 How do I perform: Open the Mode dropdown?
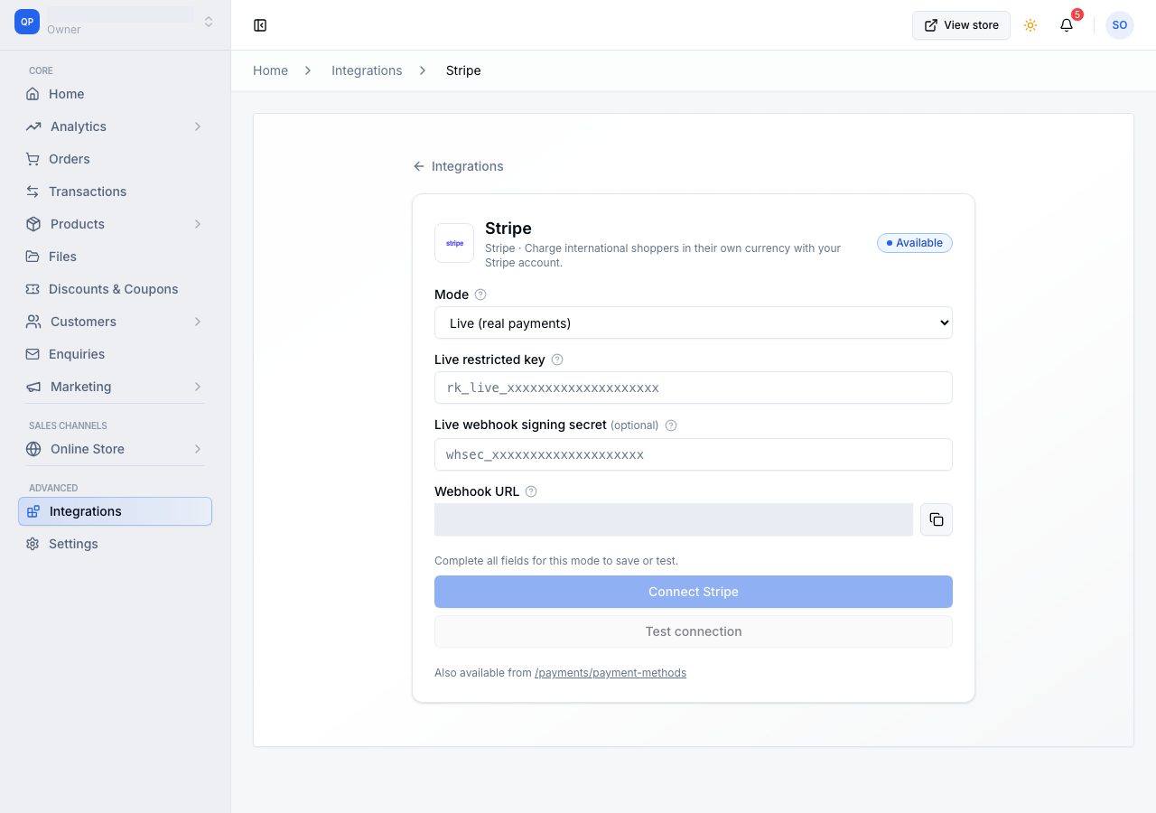(694, 322)
